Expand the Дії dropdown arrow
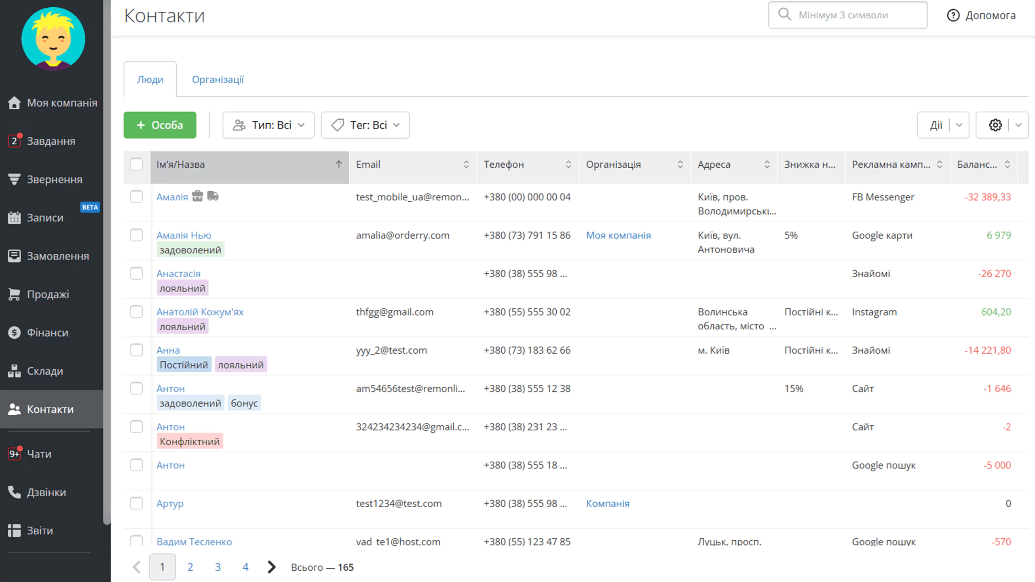Screen dimensions: 1035x582 pyautogui.click(x=959, y=125)
